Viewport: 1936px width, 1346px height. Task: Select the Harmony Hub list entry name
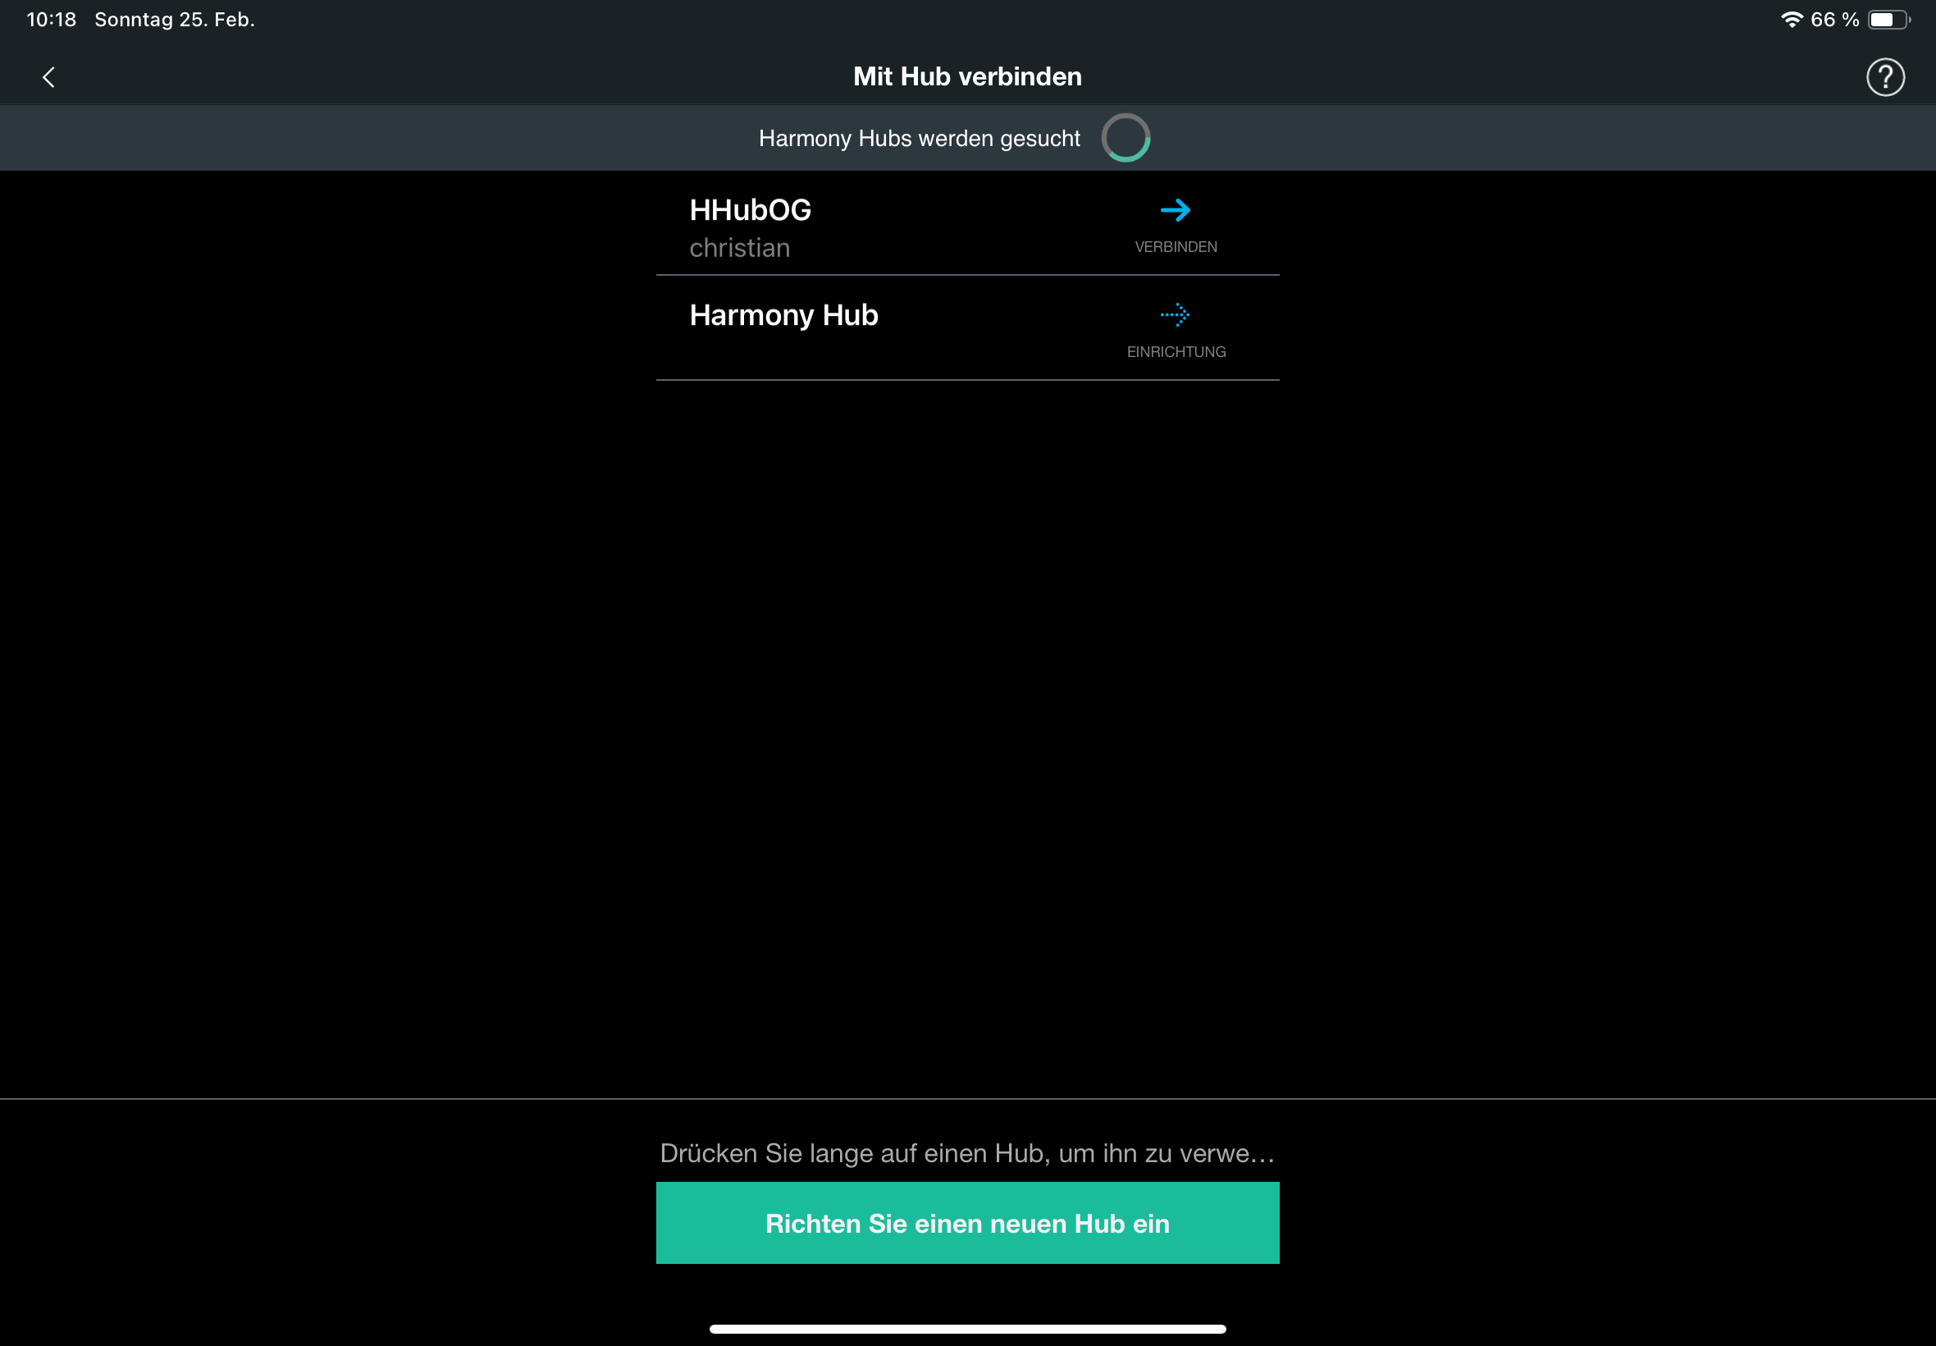click(x=784, y=314)
